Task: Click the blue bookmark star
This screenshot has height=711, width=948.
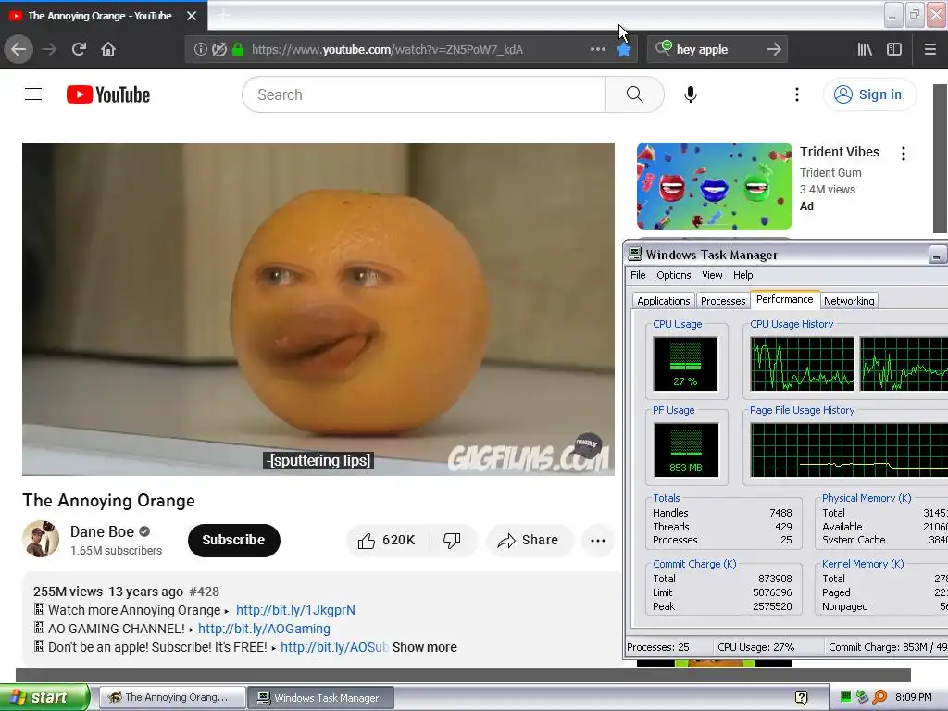Action: [624, 50]
